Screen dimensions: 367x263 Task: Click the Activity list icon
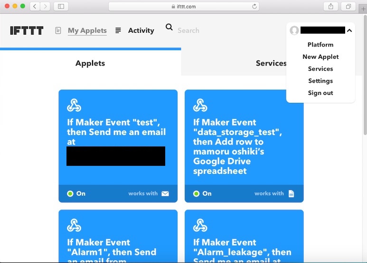click(x=118, y=30)
